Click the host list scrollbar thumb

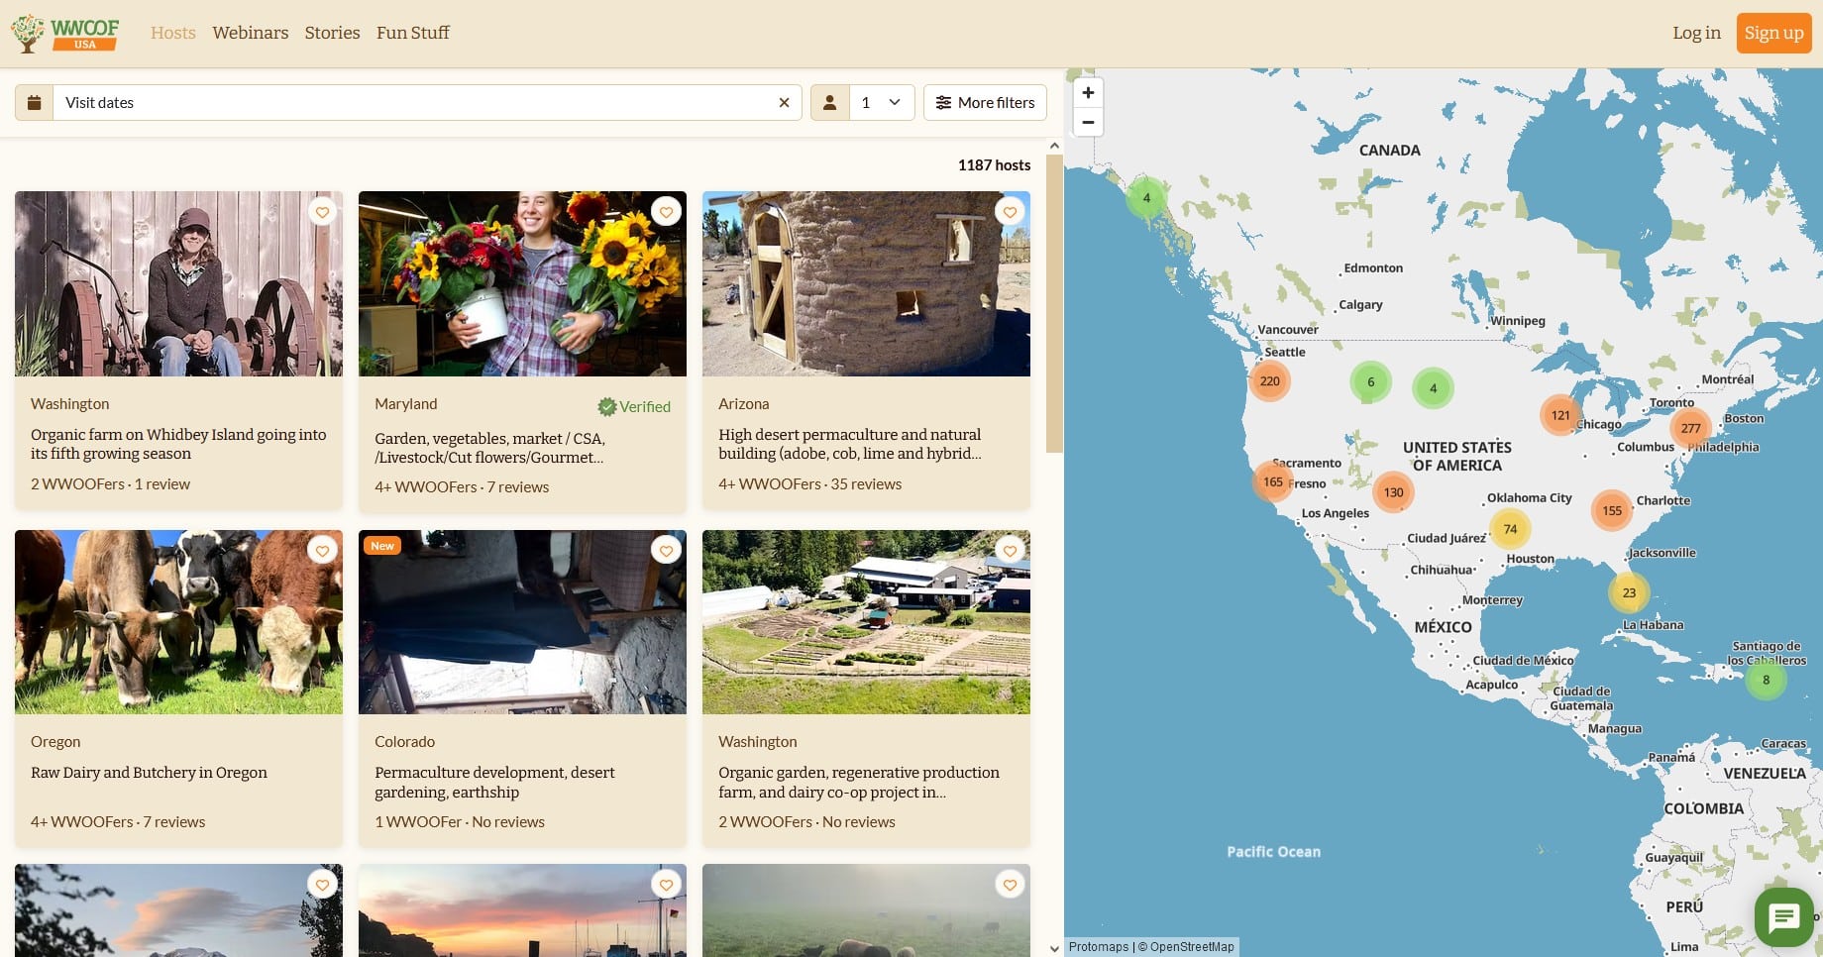point(1054,302)
